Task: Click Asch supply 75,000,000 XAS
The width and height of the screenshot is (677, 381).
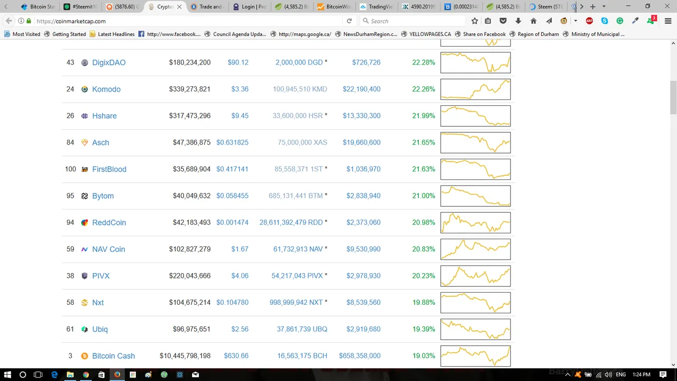Action: (303, 142)
